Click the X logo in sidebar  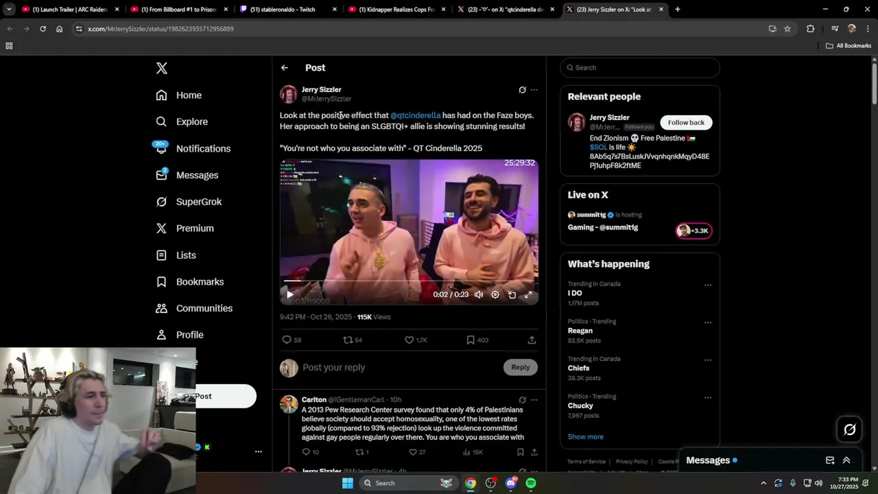pos(161,68)
